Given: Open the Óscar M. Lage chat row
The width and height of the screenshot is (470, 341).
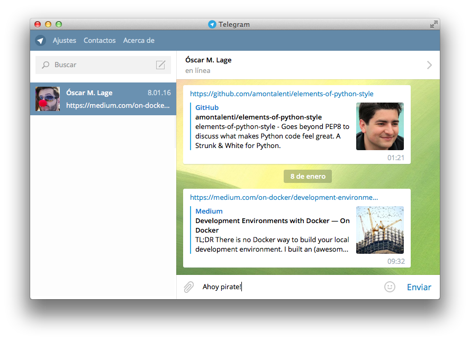Looking at the screenshot, I should coord(103,99).
